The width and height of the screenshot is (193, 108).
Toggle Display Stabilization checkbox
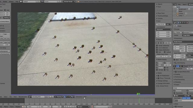157,50
